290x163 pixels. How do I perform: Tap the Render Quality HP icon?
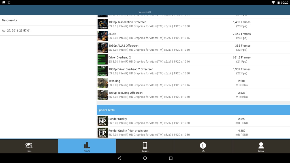[x=103, y=132]
